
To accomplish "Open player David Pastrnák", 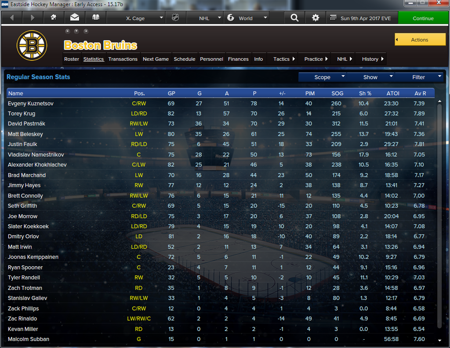I will click(26, 124).
